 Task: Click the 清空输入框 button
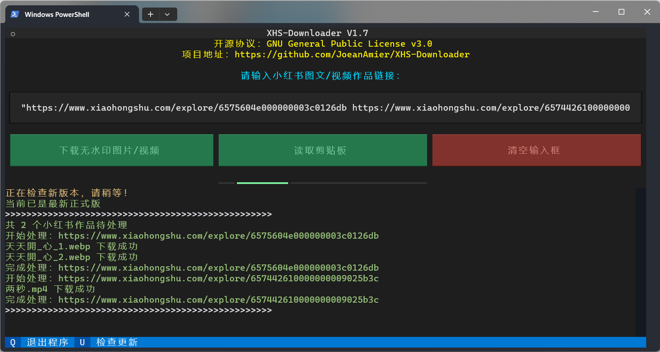click(536, 150)
